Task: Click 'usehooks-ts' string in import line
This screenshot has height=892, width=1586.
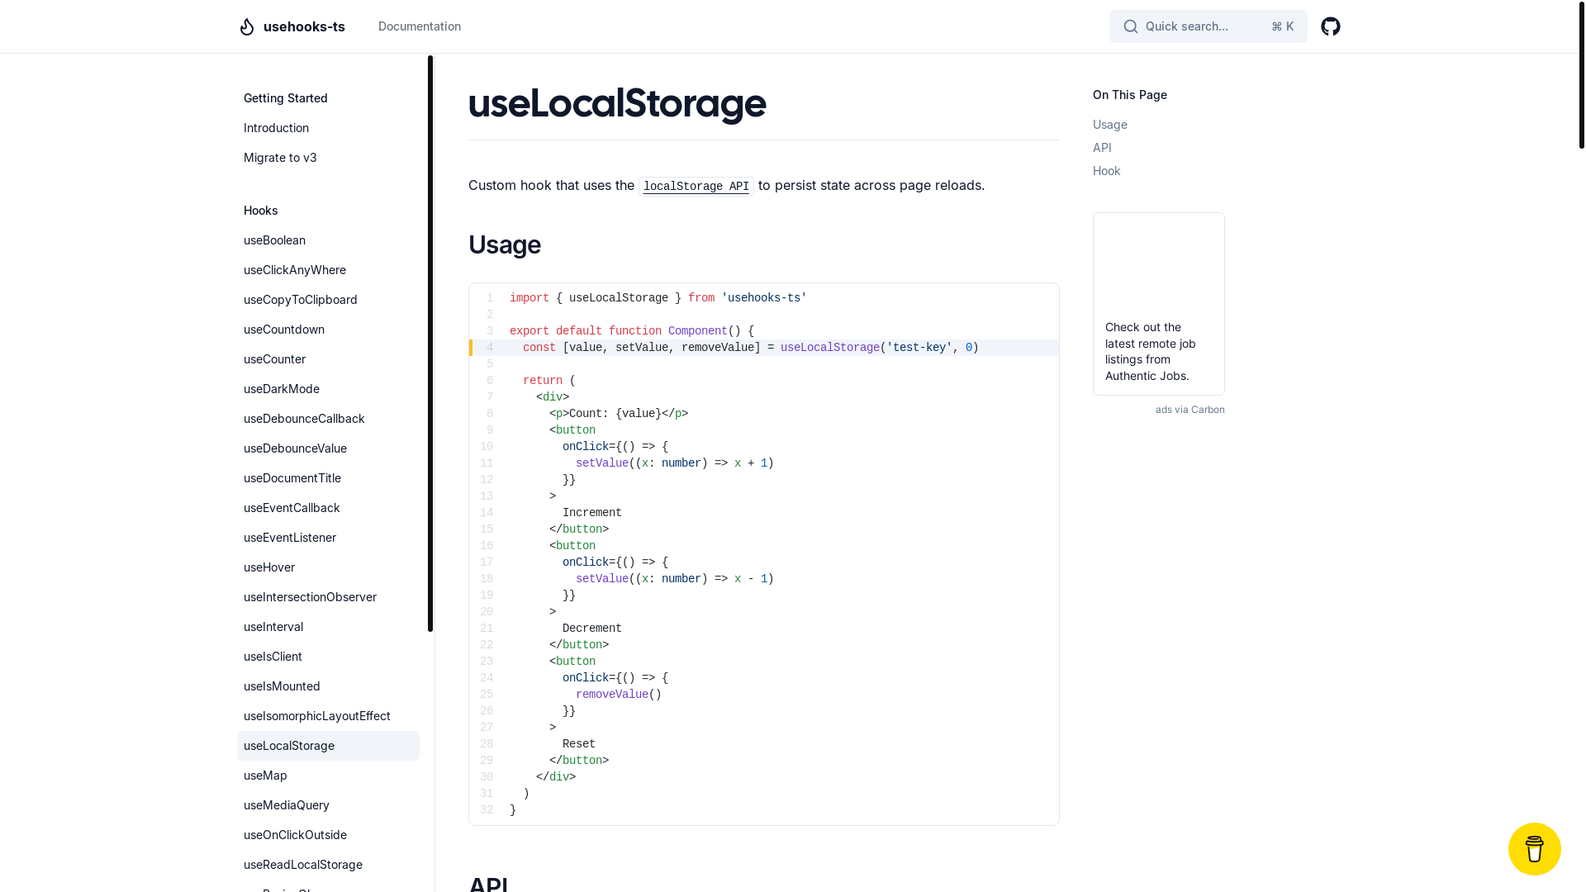Action: click(763, 298)
